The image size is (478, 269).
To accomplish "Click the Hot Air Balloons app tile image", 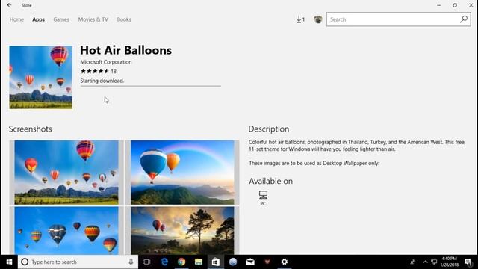I will pyautogui.click(x=41, y=77).
